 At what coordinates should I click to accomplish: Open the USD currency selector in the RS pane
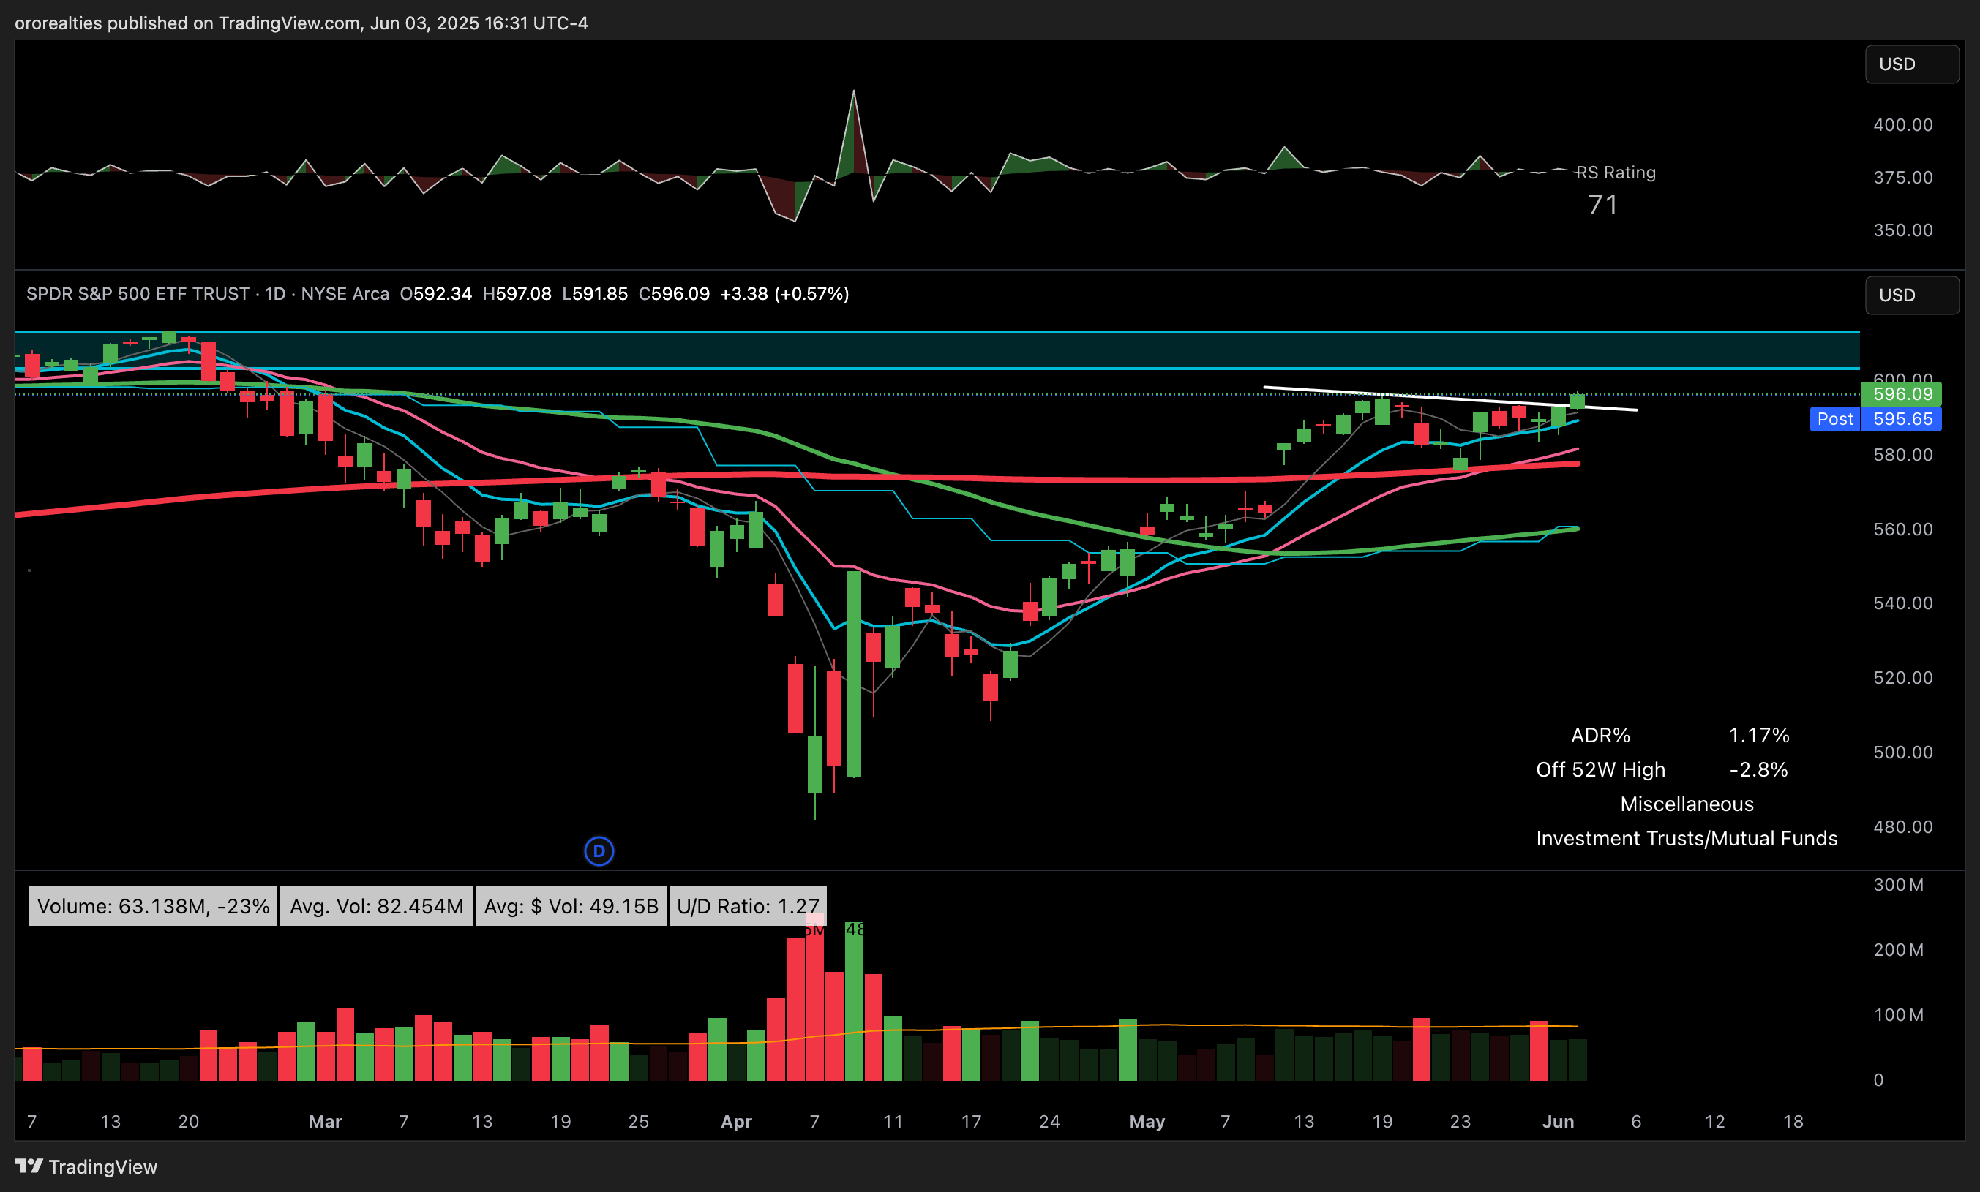pos(1912,64)
